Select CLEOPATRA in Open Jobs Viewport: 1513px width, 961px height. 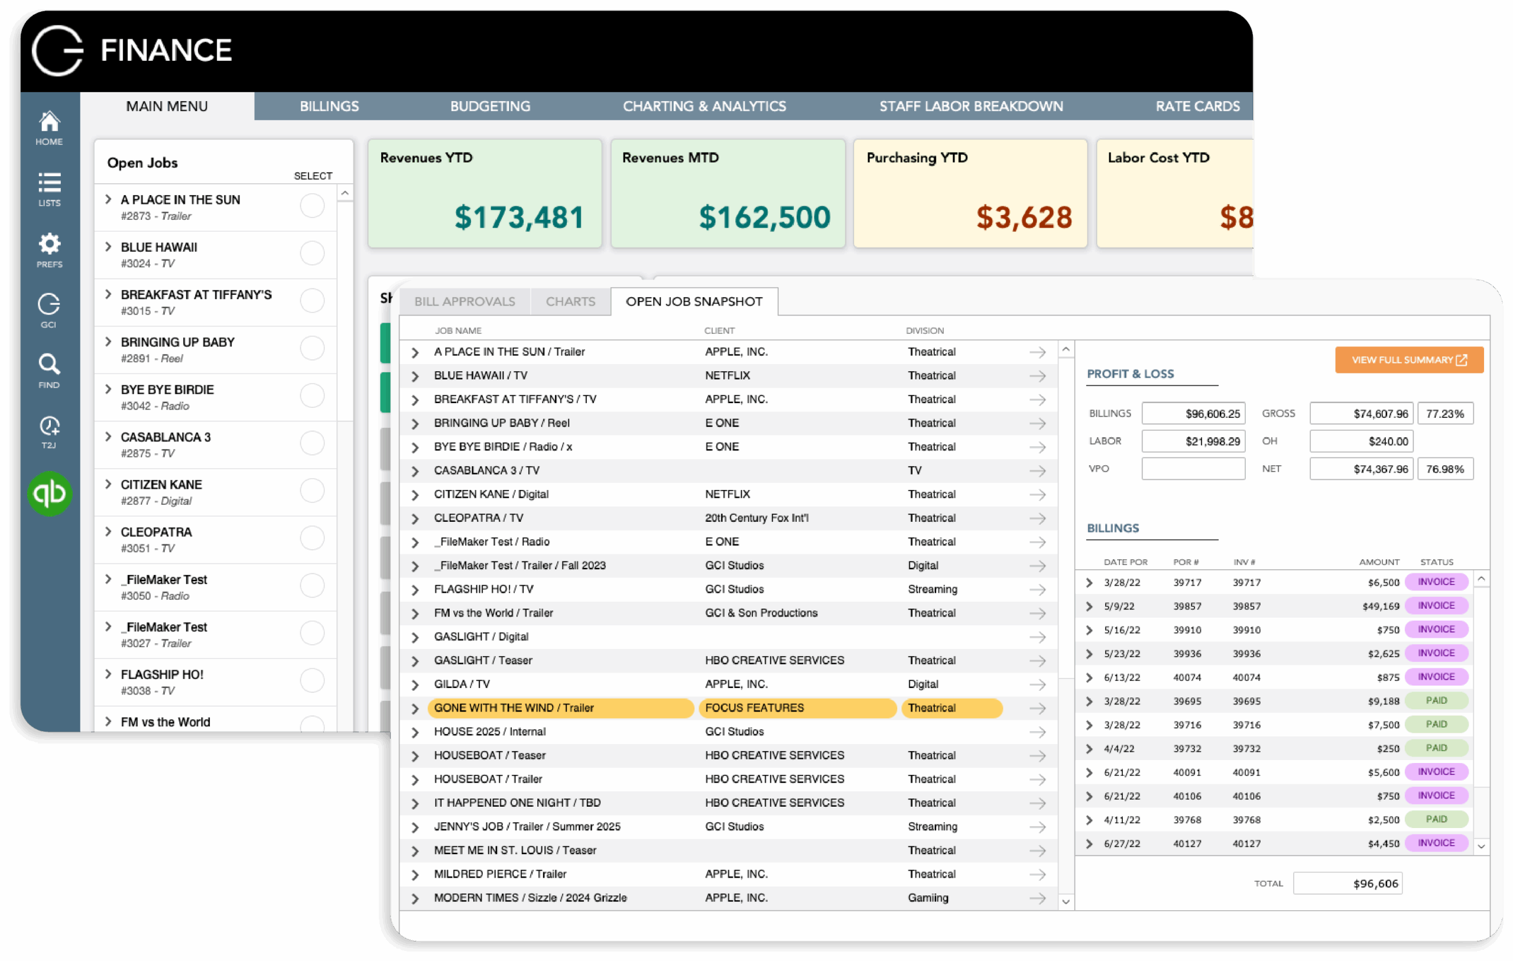pyautogui.click(x=312, y=537)
